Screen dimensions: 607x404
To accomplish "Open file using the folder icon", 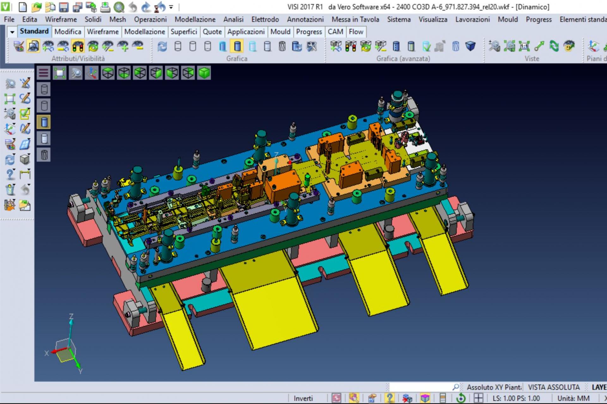I will pyautogui.click(x=37, y=7).
